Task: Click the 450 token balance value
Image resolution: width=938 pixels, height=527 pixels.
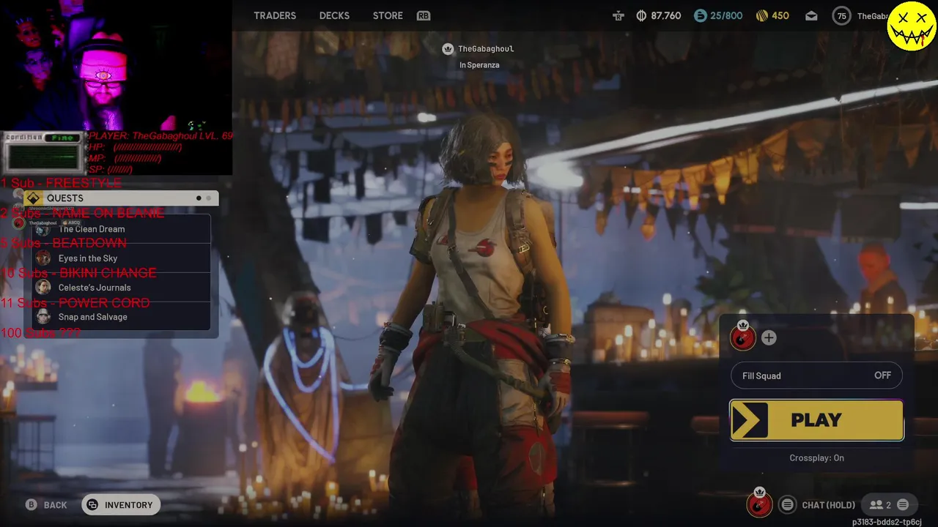Action: [x=780, y=15]
